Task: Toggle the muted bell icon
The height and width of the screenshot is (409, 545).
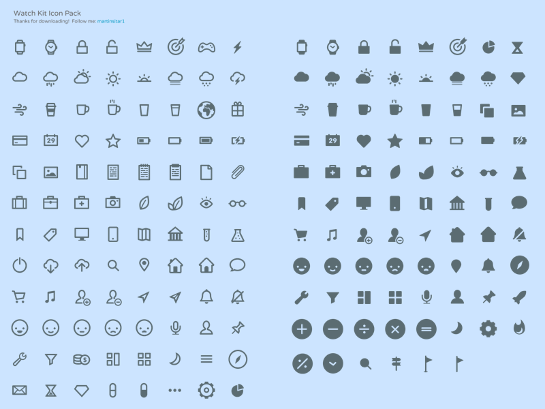Action: tap(237, 297)
